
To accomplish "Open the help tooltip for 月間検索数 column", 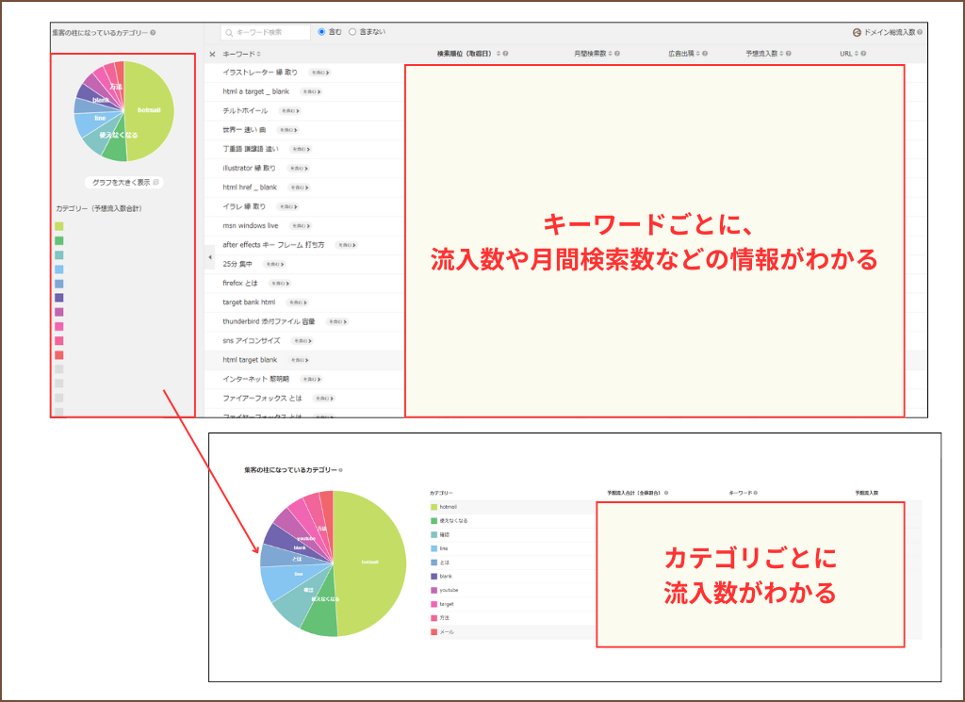I will [x=618, y=53].
